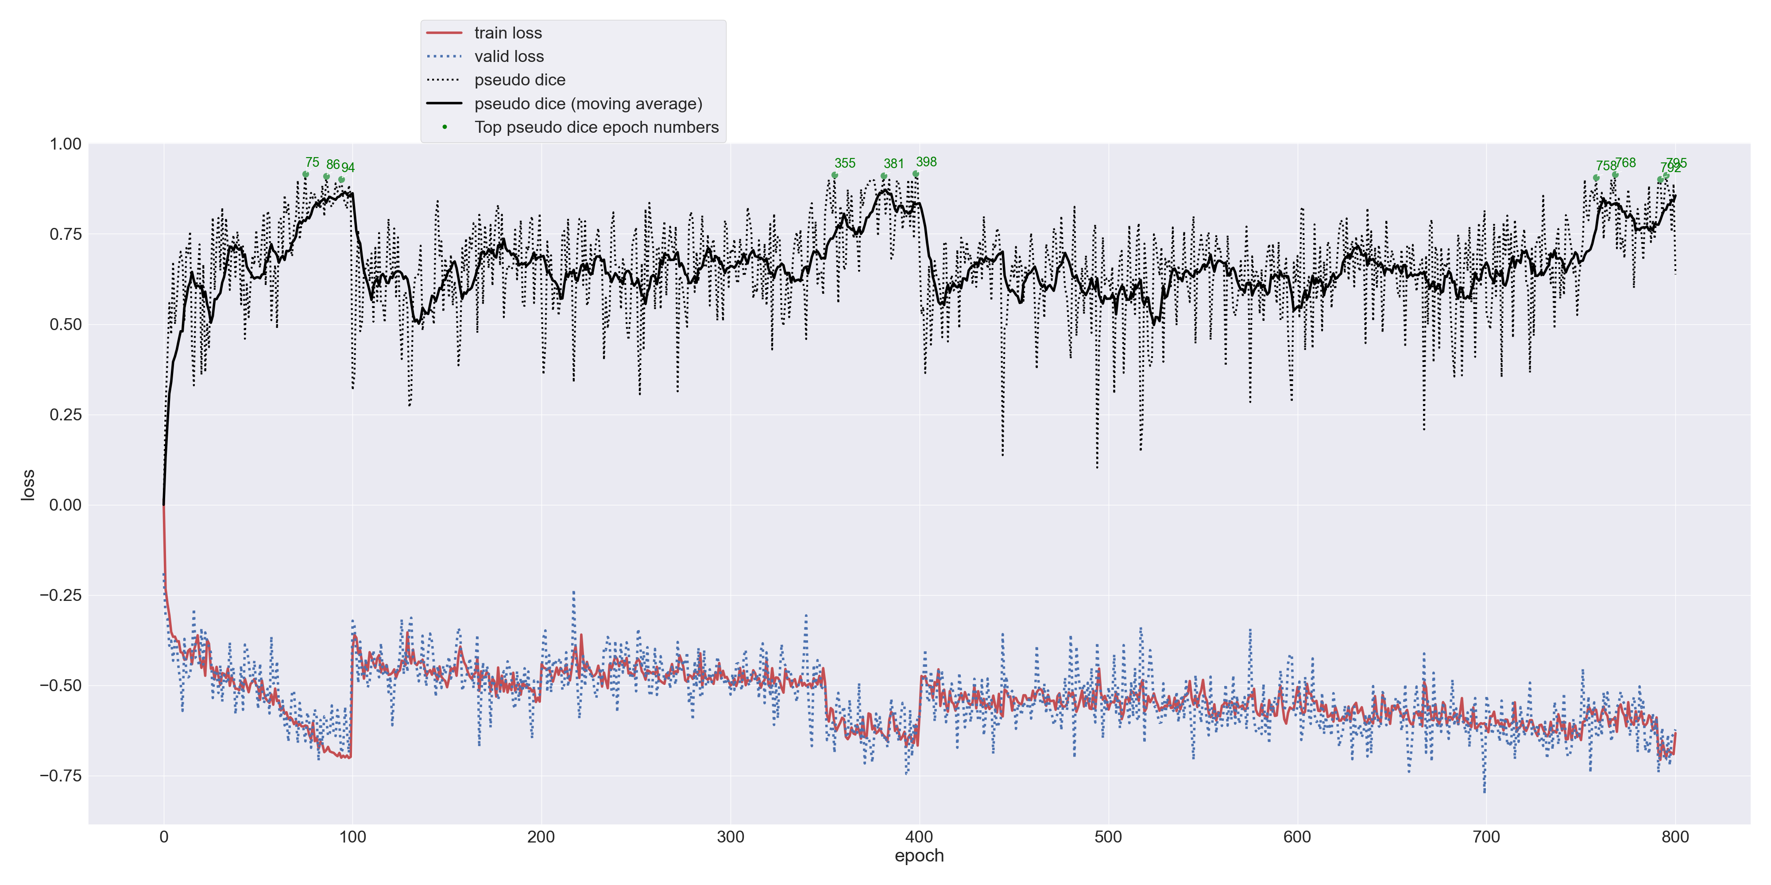Screen dimensions: 1771x885
Task: Click the 'epoch' x-axis title
Action: 919,855
